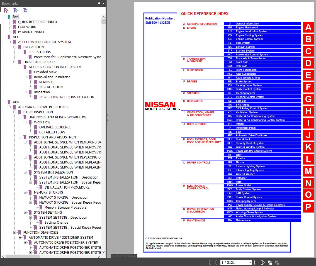316x266 pixels.
Task: Select the REMOVAL bookmark
Action: 47,82
